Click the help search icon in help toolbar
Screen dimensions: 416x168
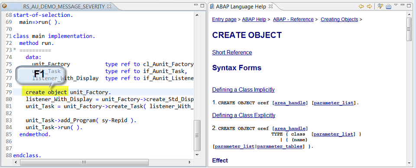[x=380, y=6]
